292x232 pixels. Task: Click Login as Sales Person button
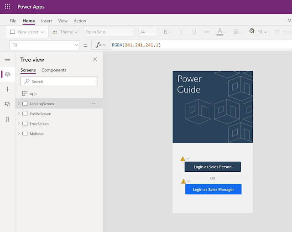coord(213,167)
